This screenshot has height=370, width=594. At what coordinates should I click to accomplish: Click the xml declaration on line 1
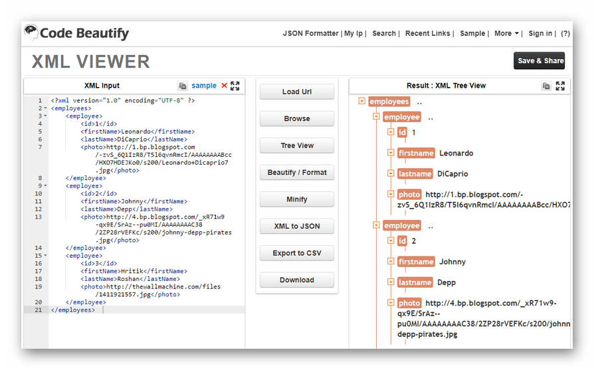click(x=123, y=100)
